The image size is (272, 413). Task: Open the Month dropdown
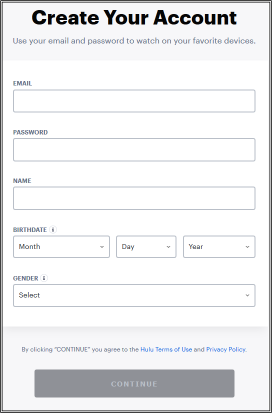(61, 247)
